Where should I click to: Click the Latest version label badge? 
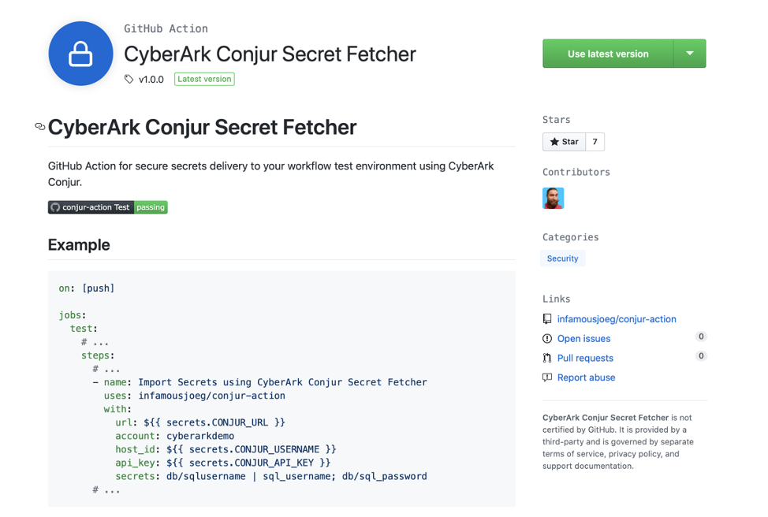(x=204, y=79)
